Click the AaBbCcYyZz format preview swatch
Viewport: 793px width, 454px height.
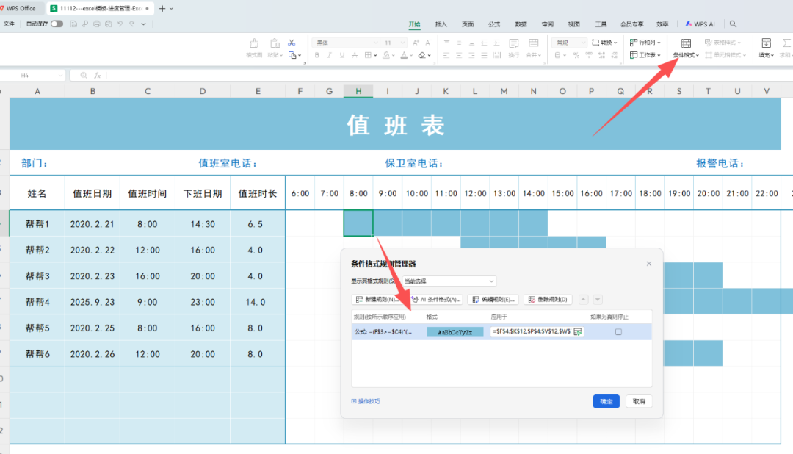455,332
